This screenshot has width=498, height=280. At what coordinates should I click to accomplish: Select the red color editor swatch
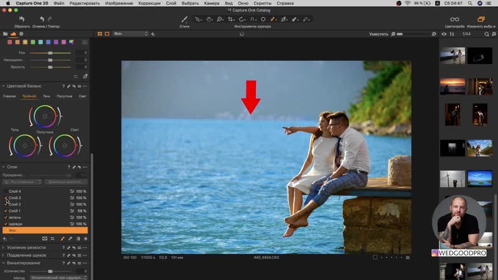coord(10,42)
